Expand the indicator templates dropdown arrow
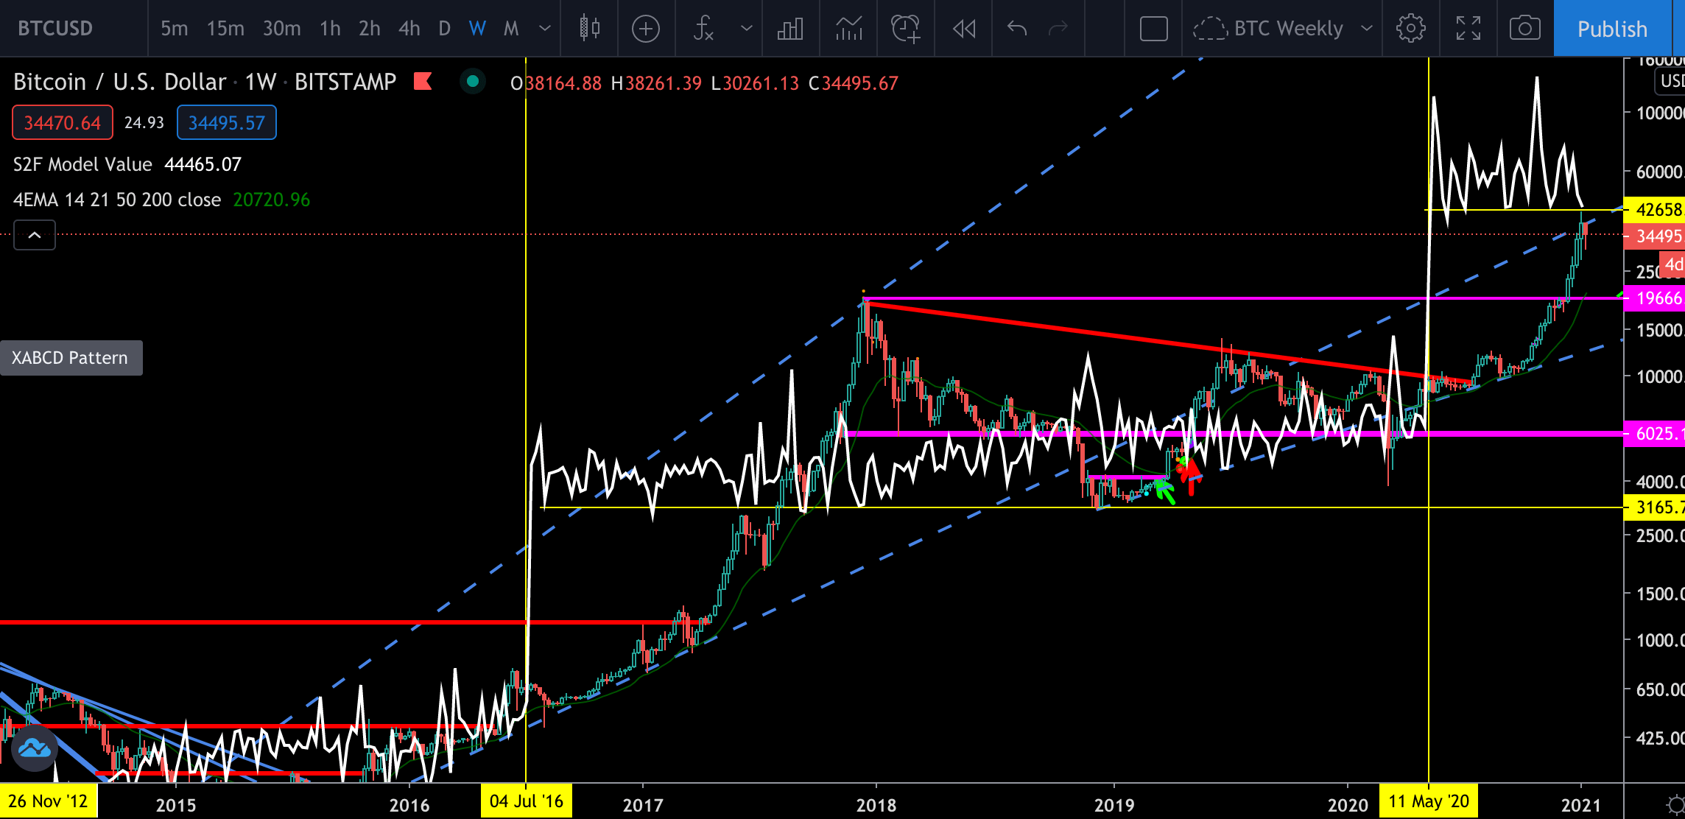The width and height of the screenshot is (1685, 819). click(x=746, y=29)
